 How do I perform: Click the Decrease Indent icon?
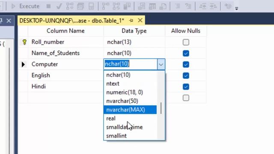tap(203, 6)
